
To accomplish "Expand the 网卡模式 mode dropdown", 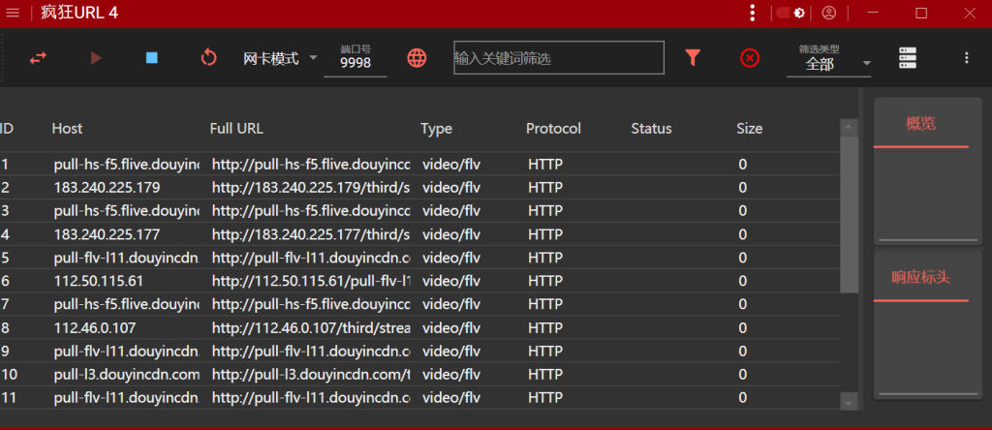I will [x=280, y=59].
